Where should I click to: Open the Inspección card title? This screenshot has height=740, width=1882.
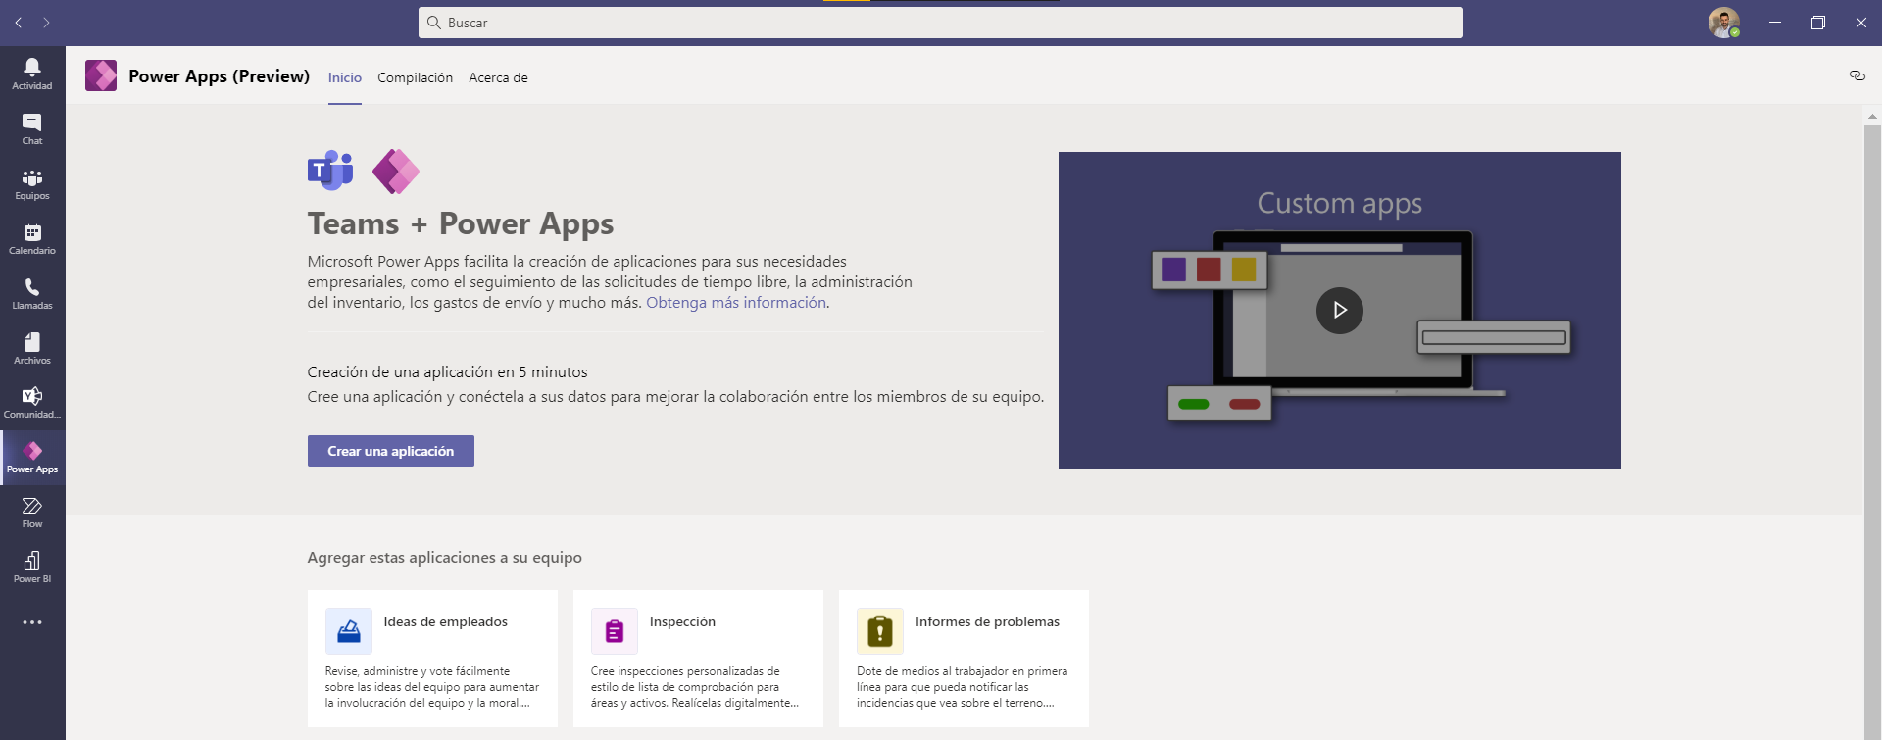(x=682, y=621)
